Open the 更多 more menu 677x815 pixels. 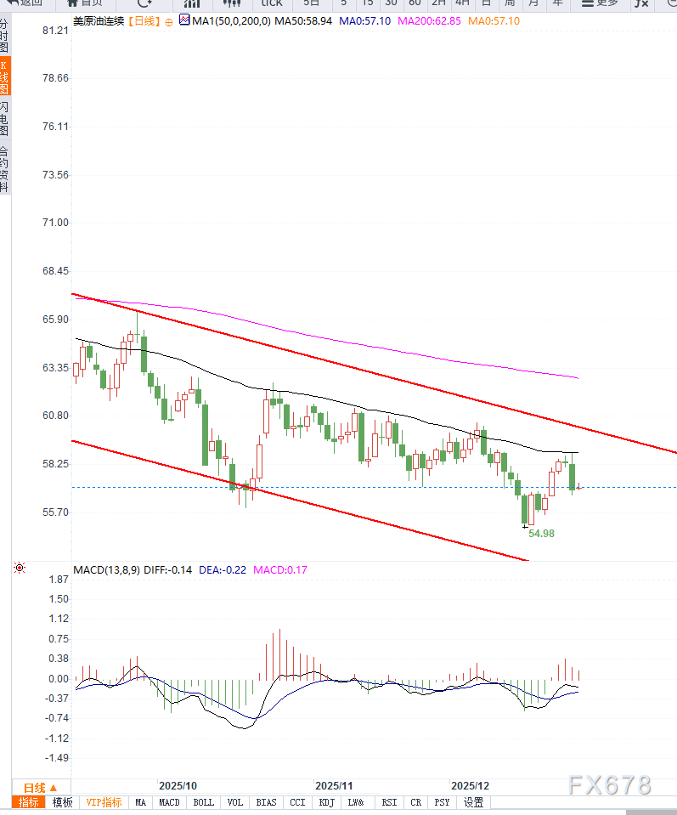600,3
